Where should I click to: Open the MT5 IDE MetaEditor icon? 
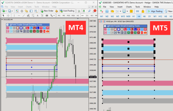138,11
